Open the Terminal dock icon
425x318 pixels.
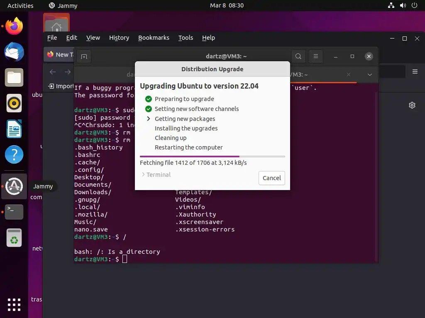coord(14,212)
